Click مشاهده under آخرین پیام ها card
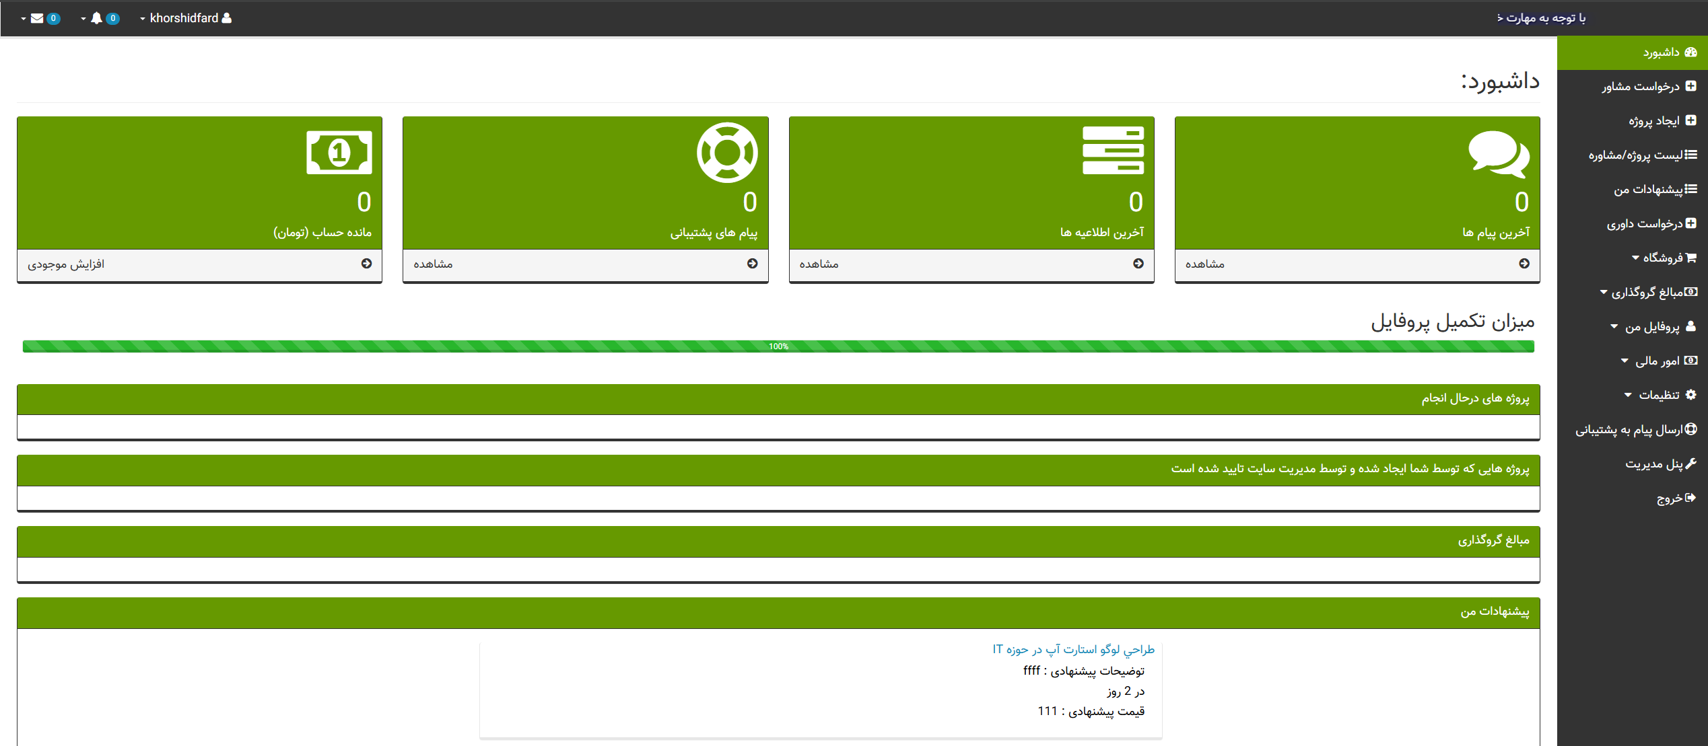 coord(1205,264)
